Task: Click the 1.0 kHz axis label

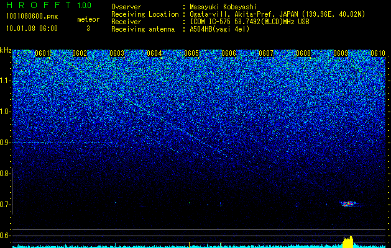Action: [x=6, y=112]
